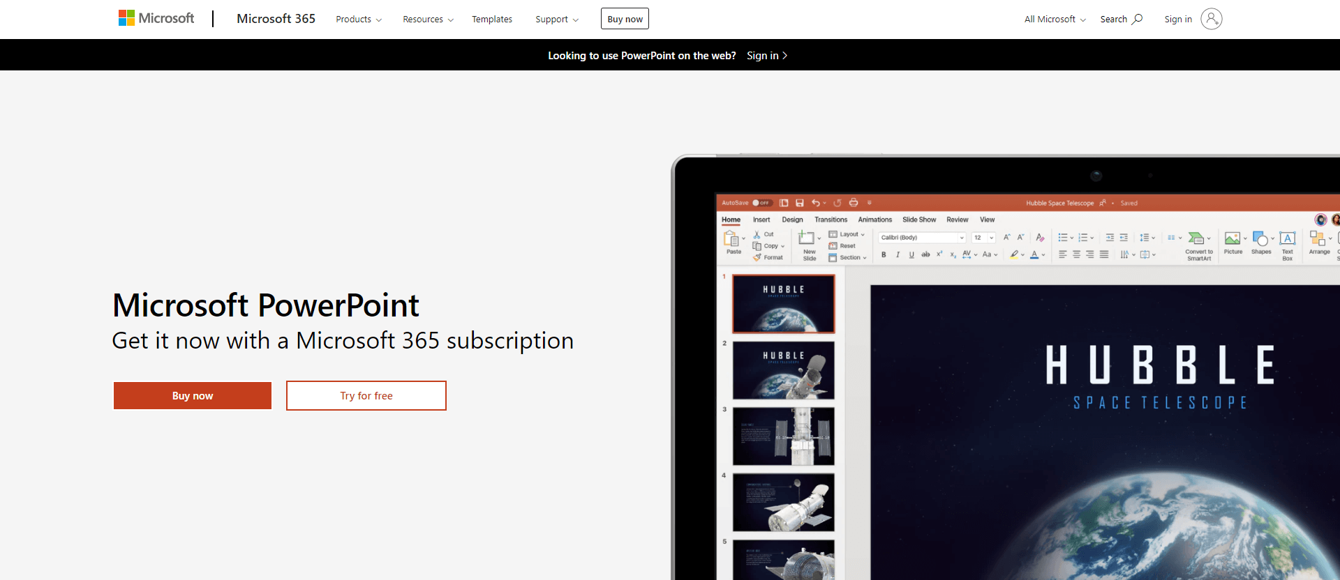Click the Strikethrough ab icon
The width and height of the screenshot is (1340, 580).
925,254
